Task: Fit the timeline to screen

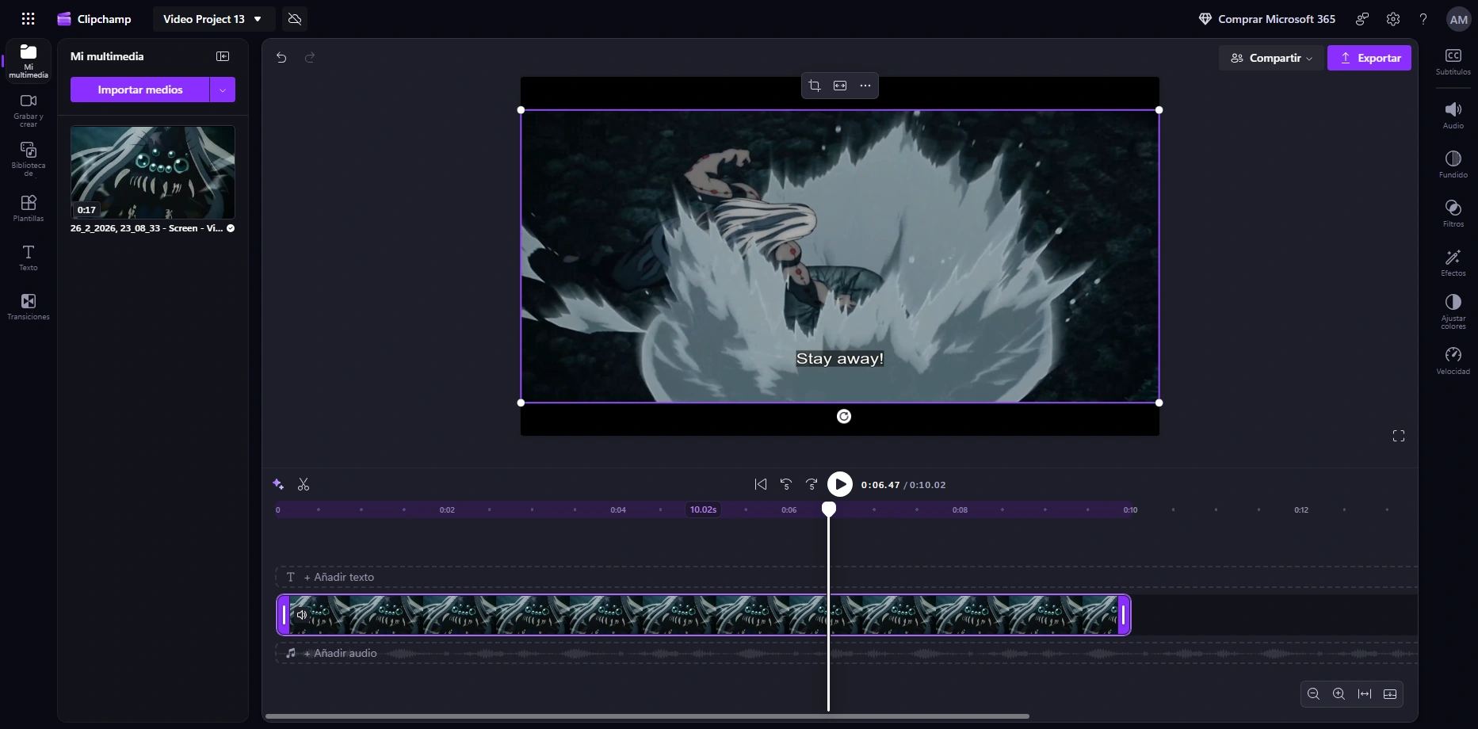Action: [x=1365, y=694]
